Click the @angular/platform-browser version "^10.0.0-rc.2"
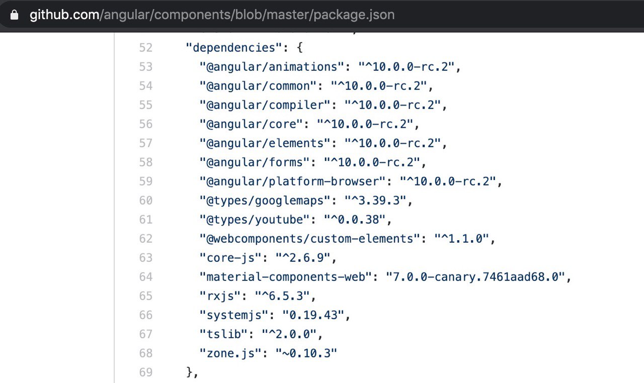The image size is (644, 383). click(x=448, y=181)
